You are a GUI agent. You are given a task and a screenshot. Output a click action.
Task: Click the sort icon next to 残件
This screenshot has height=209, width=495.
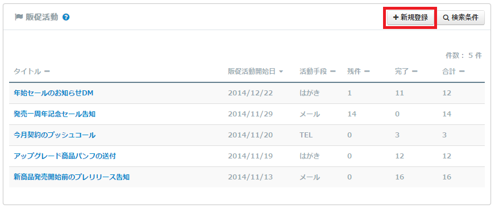(x=367, y=72)
